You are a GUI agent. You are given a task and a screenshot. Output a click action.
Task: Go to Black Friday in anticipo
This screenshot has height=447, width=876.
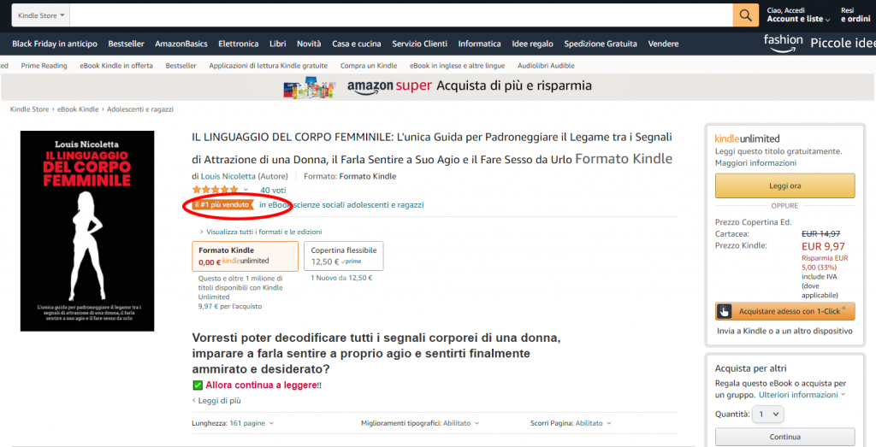click(55, 44)
